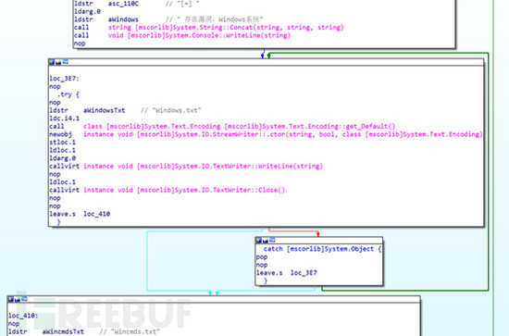The width and height of the screenshot is (509, 336).
Task: Click Console::WriteLine call in top block
Action: [x=182, y=35]
